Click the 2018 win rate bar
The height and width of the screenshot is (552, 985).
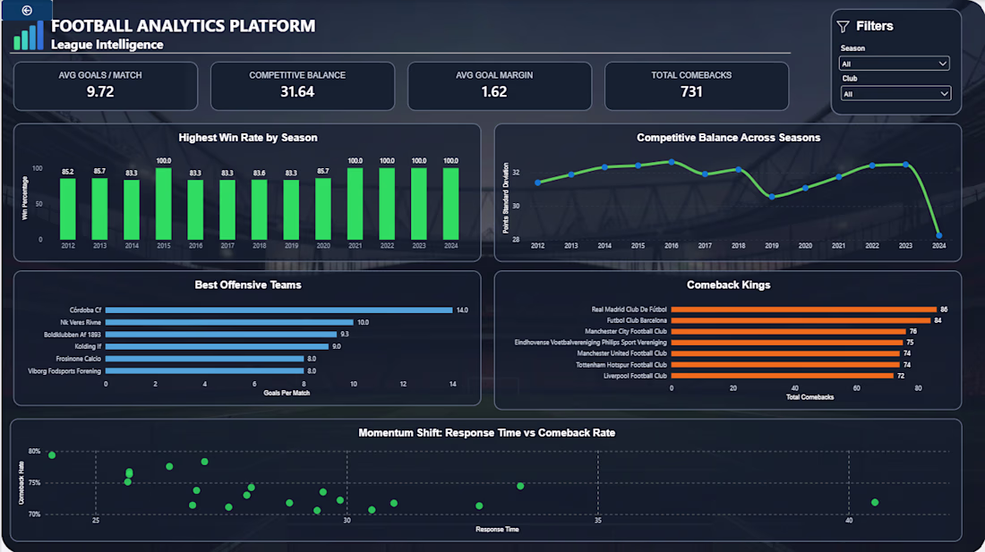260,209
